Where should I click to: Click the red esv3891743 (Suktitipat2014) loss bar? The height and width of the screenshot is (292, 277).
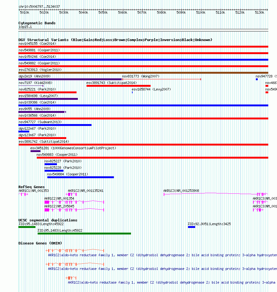pyautogui.click(x=119, y=86)
